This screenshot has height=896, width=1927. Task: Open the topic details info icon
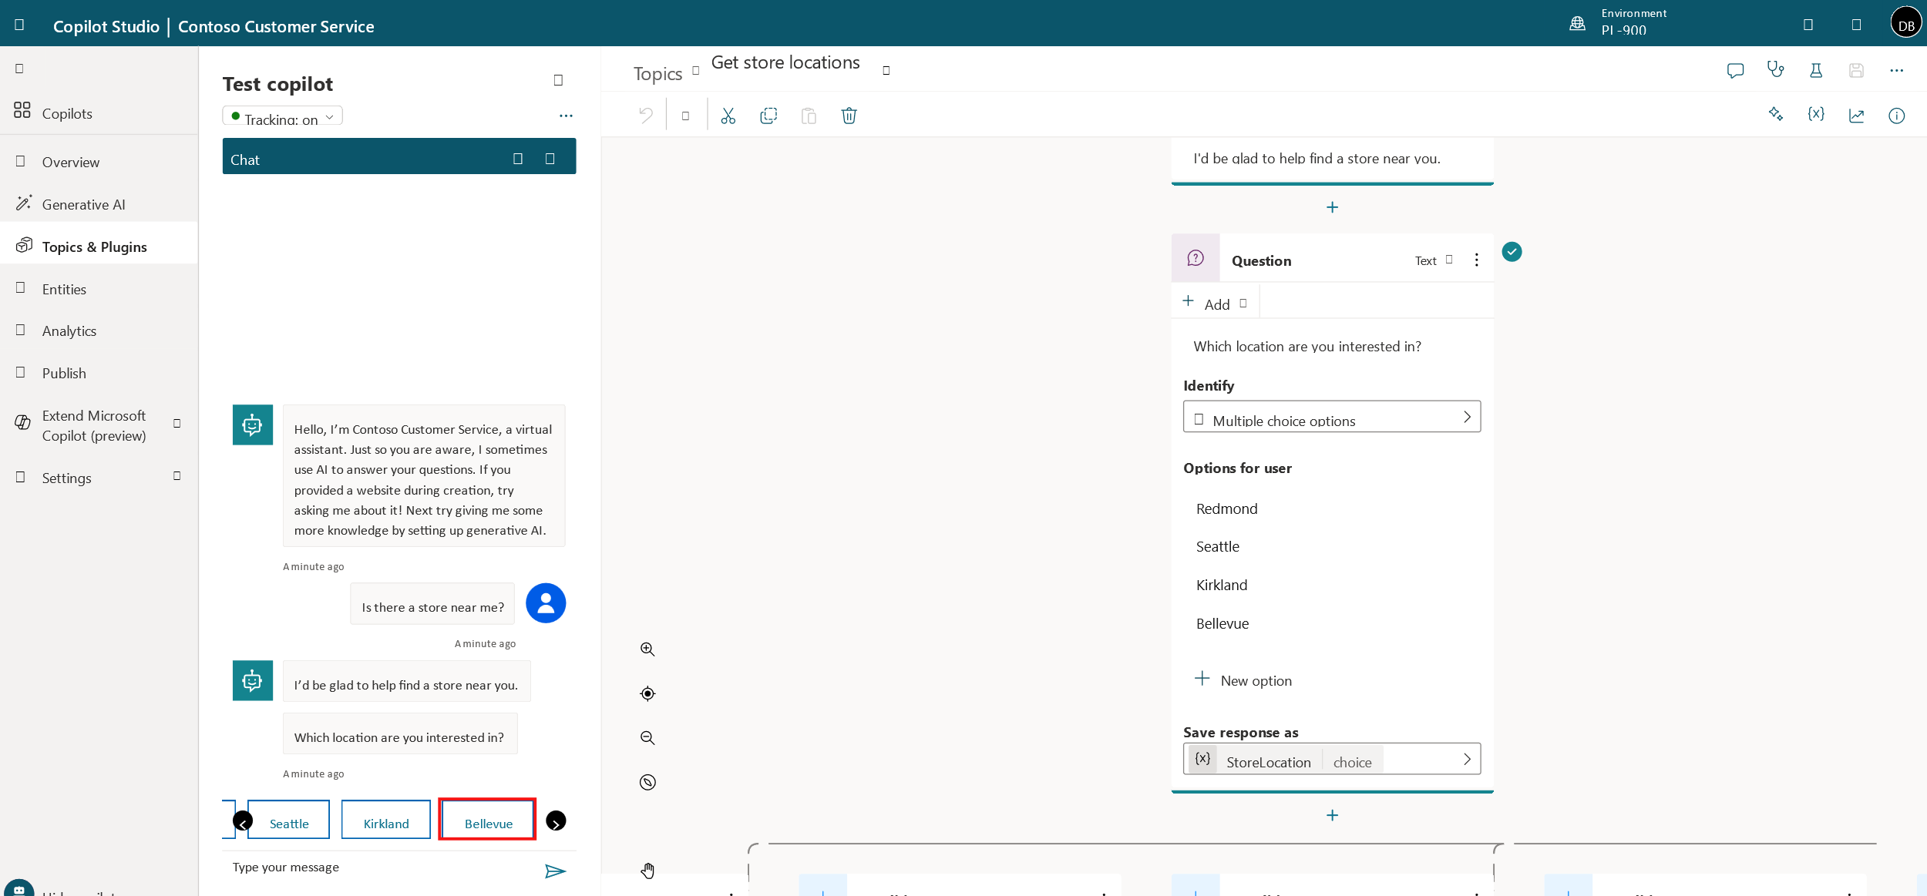pyautogui.click(x=1897, y=116)
